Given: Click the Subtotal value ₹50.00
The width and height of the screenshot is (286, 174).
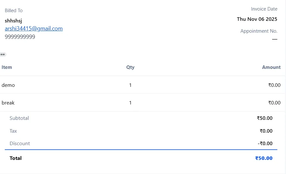Looking at the screenshot, I should tap(265, 118).
